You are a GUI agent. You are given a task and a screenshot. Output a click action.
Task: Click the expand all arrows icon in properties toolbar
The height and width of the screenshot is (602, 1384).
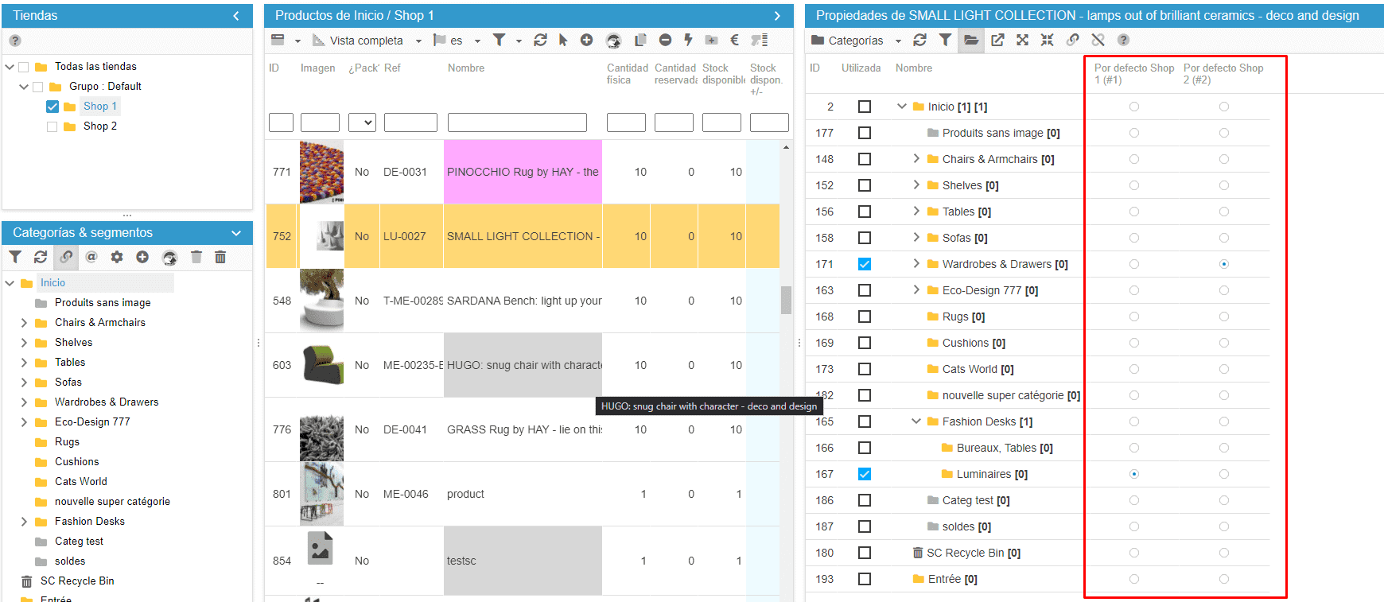tap(1022, 40)
